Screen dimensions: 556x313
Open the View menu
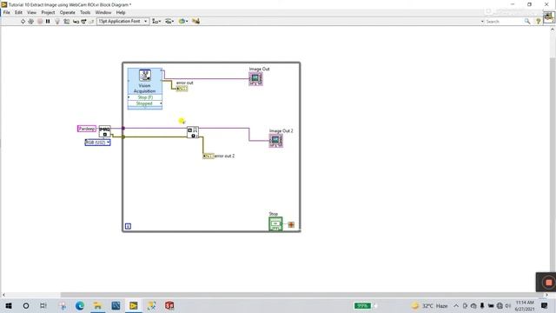[x=31, y=12]
